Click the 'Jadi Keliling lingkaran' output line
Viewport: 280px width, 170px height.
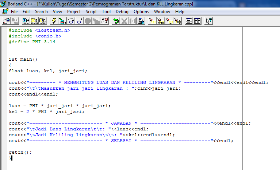pyautogui.click(x=92, y=135)
